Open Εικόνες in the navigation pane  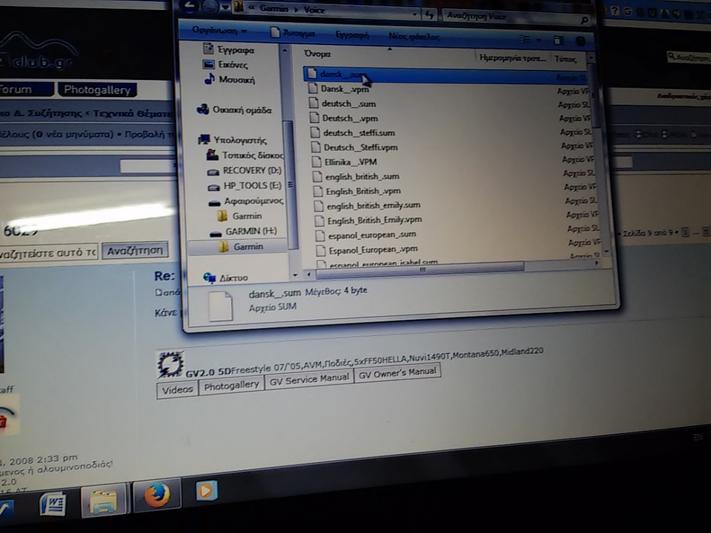pyautogui.click(x=225, y=65)
